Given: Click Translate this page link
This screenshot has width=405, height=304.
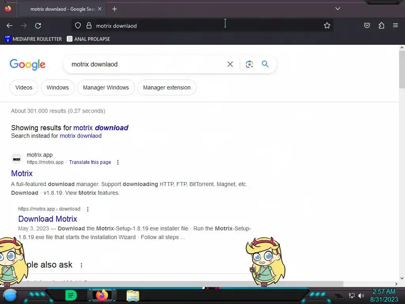Looking at the screenshot, I should click(x=90, y=162).
